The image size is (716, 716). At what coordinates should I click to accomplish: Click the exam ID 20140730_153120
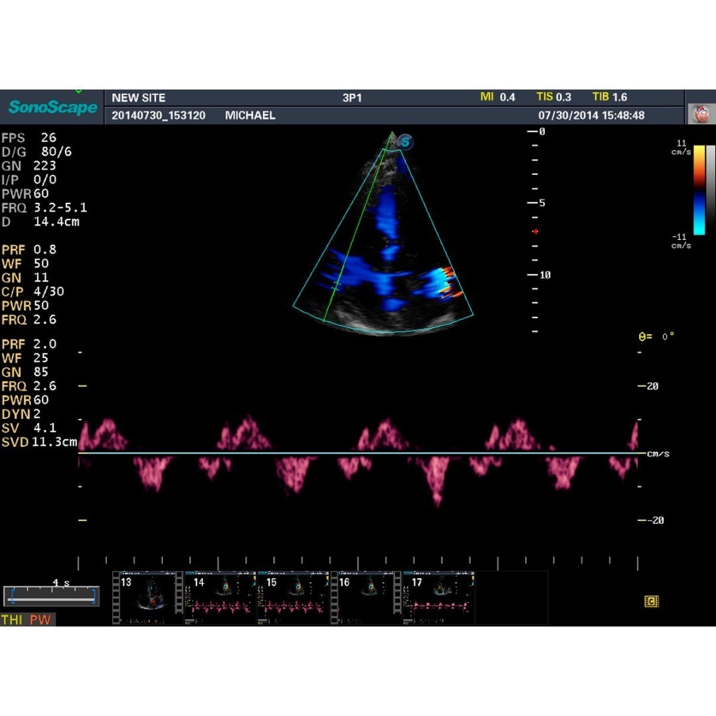pos(158,115)
